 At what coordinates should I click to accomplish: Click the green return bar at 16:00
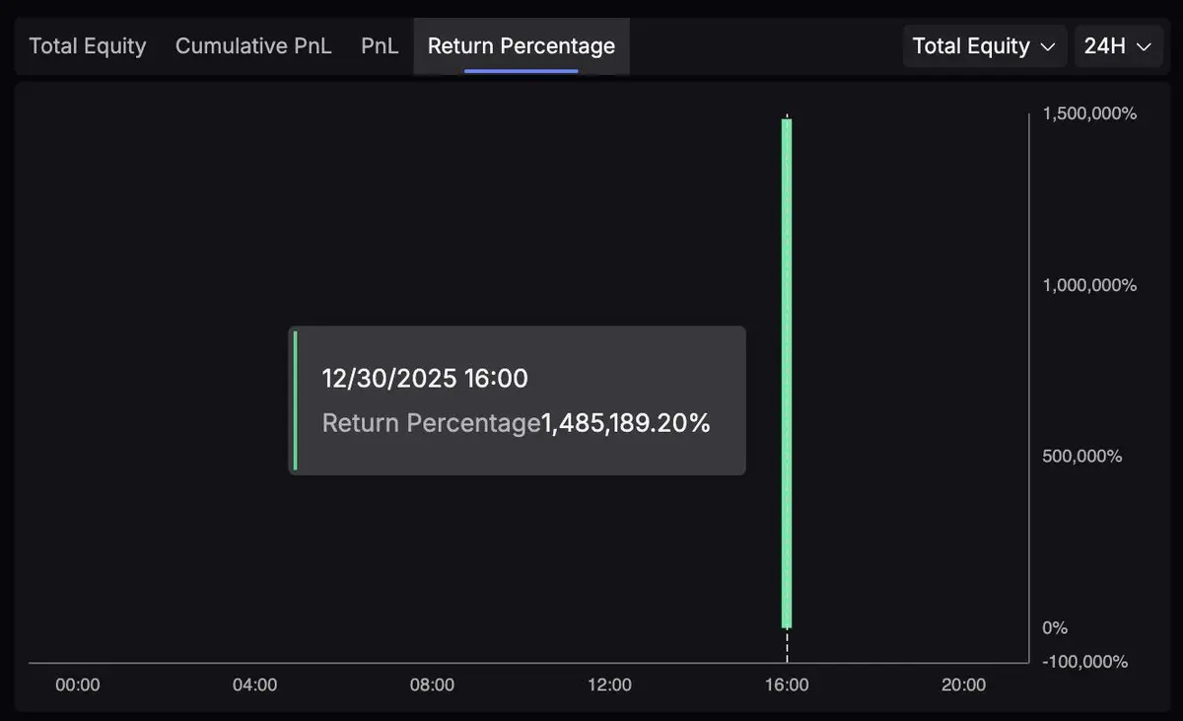[787, 373]
